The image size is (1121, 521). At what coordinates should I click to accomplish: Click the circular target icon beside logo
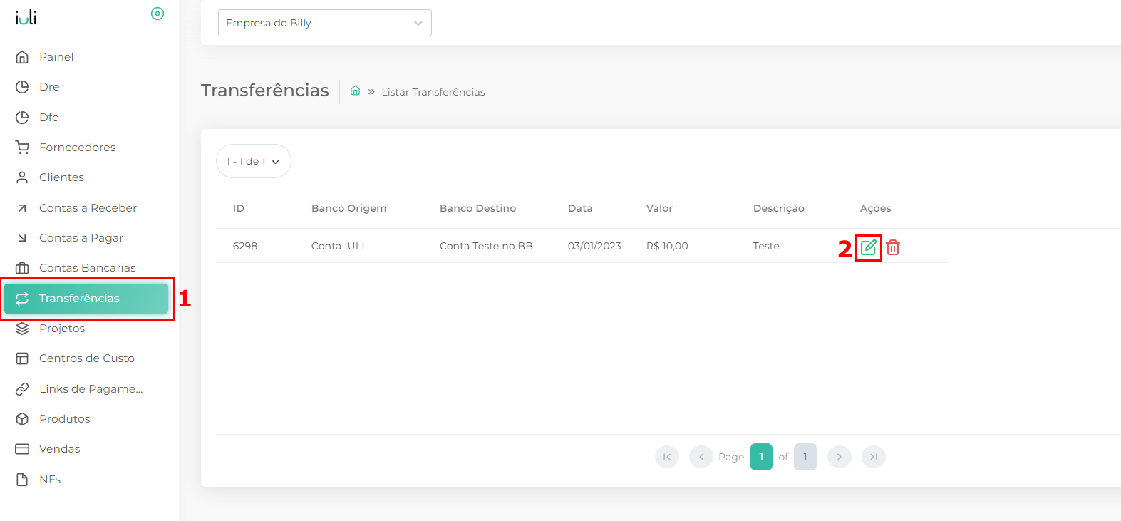[x=157, y=14]
